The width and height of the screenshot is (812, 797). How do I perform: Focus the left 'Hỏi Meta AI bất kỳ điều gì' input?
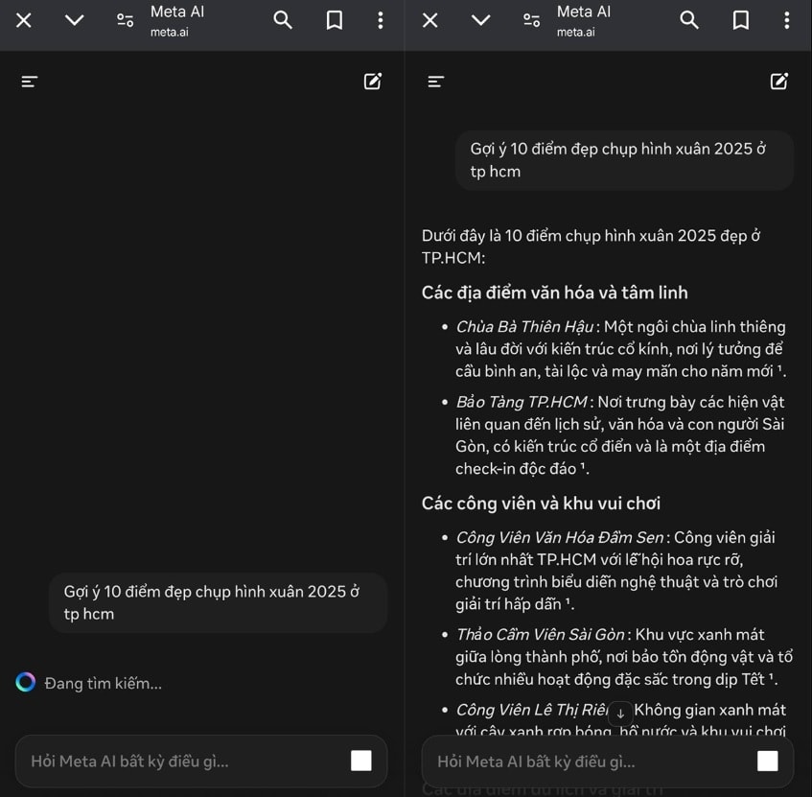[201, 762]
